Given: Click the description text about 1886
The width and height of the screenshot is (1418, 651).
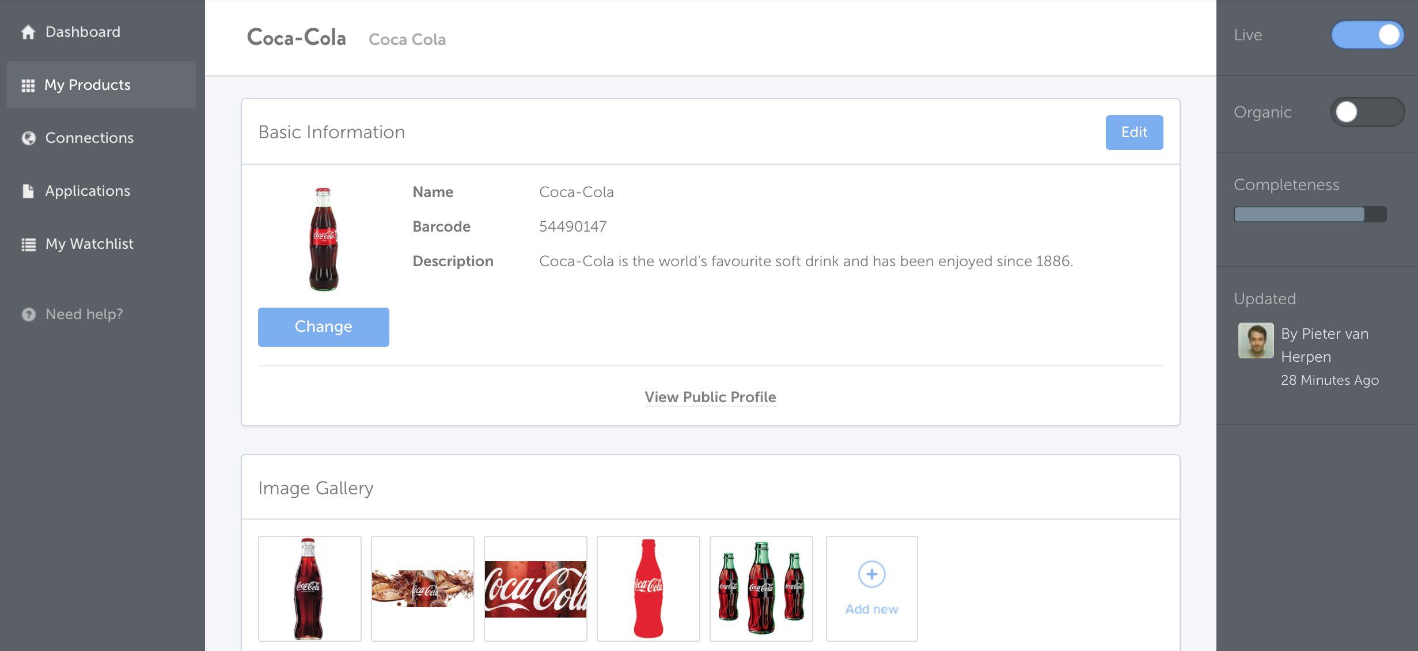Looking at the screenshot, I should tap(806, 262).
